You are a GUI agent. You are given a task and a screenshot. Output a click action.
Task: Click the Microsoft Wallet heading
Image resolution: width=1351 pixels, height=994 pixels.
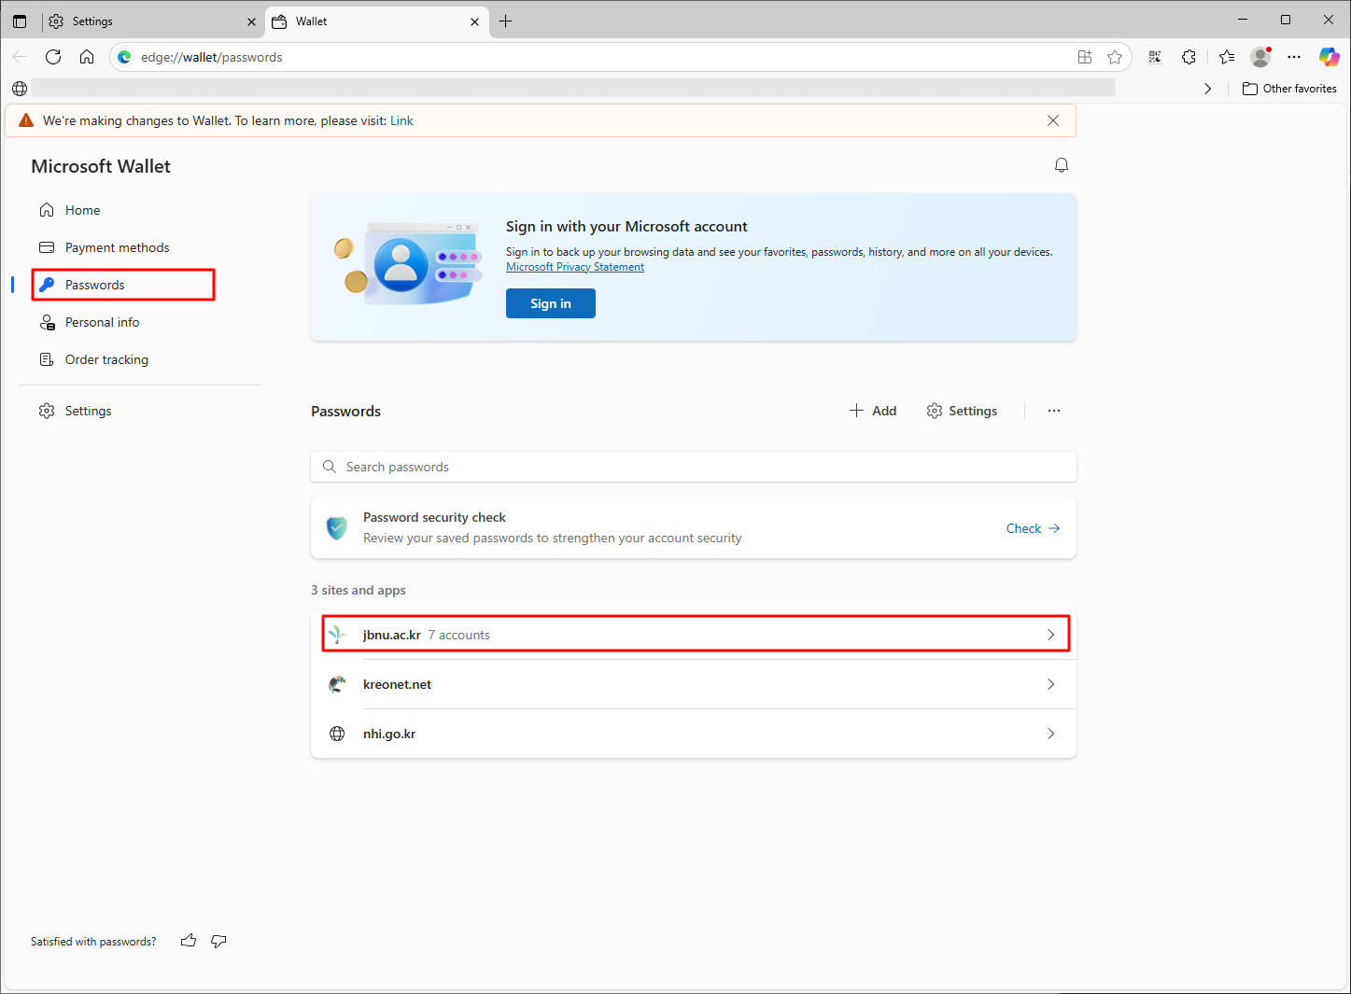point(101,166)
